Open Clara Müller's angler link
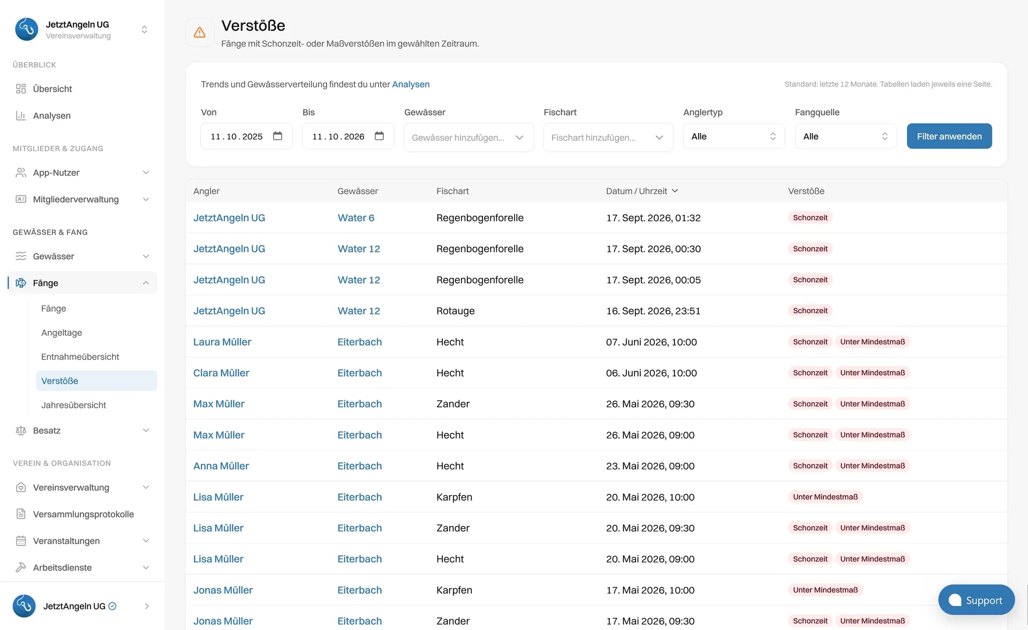1028x630 pixels. [x=221, y=373]
